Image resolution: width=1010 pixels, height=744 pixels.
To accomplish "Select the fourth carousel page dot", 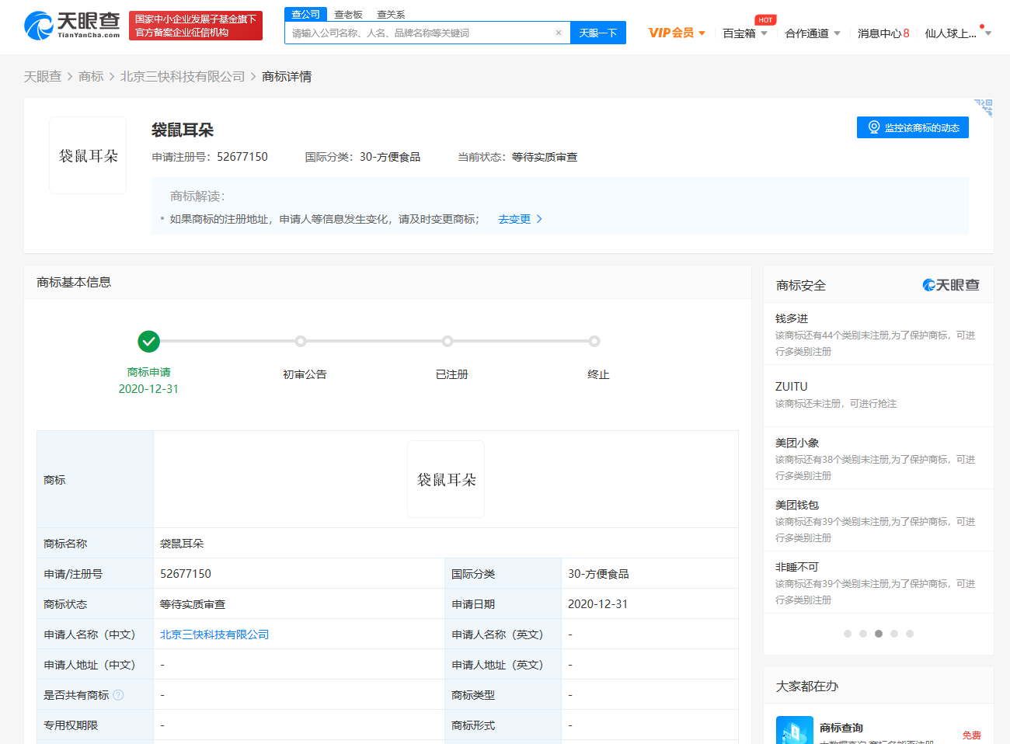I will pyautogui.click(x=894, y=634).
